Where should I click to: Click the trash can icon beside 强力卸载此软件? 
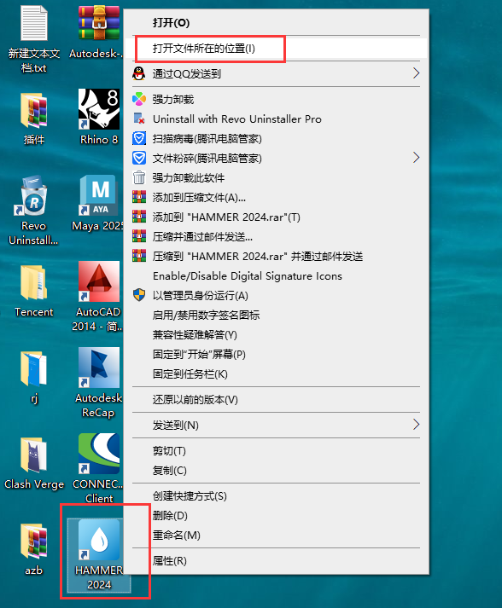(x=139, y=177)
